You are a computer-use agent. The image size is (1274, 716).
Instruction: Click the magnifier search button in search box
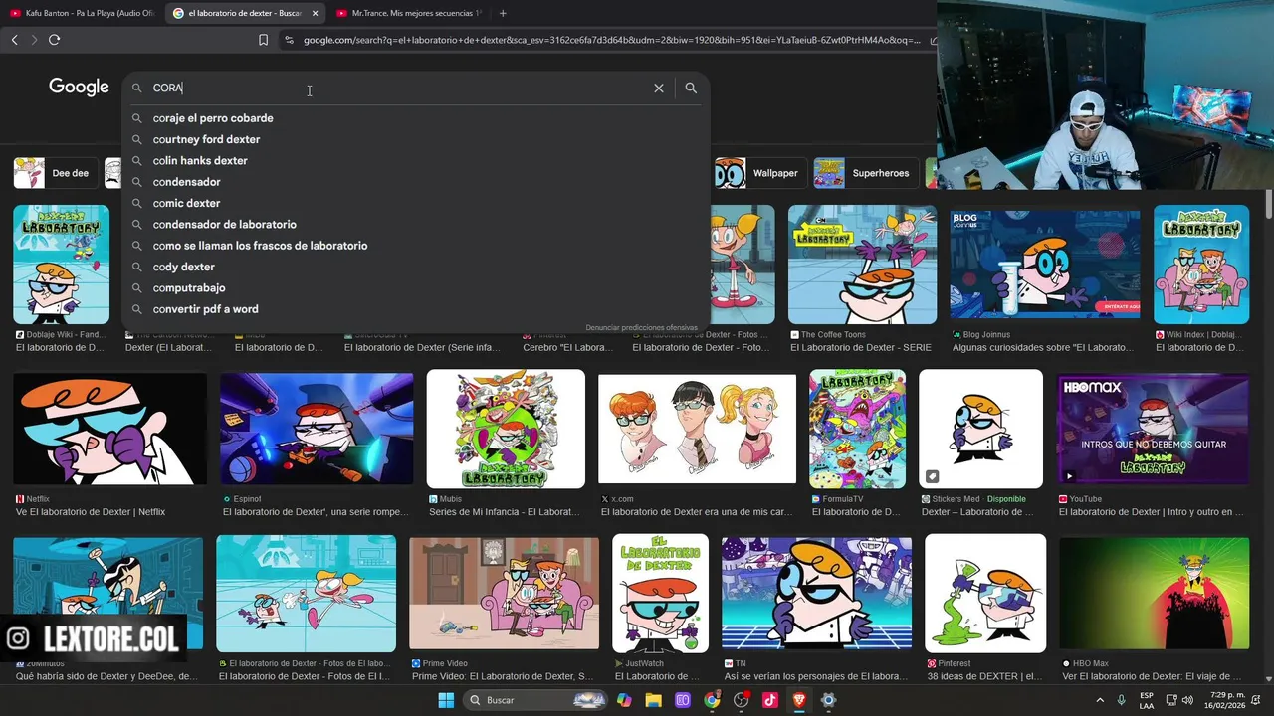691,89
